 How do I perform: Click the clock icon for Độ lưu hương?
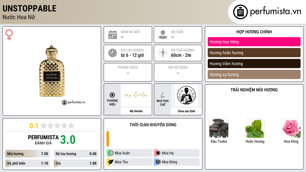pos(113,53)
